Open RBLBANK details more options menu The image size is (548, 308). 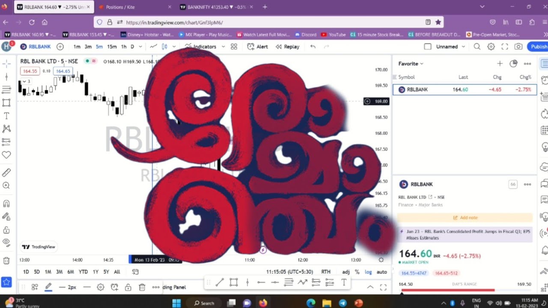527,184
